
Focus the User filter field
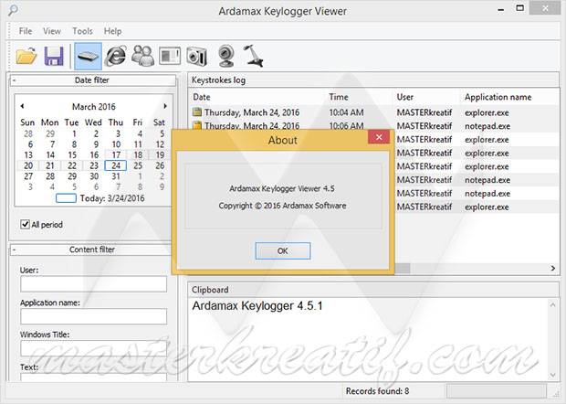(x=93, y=284)
